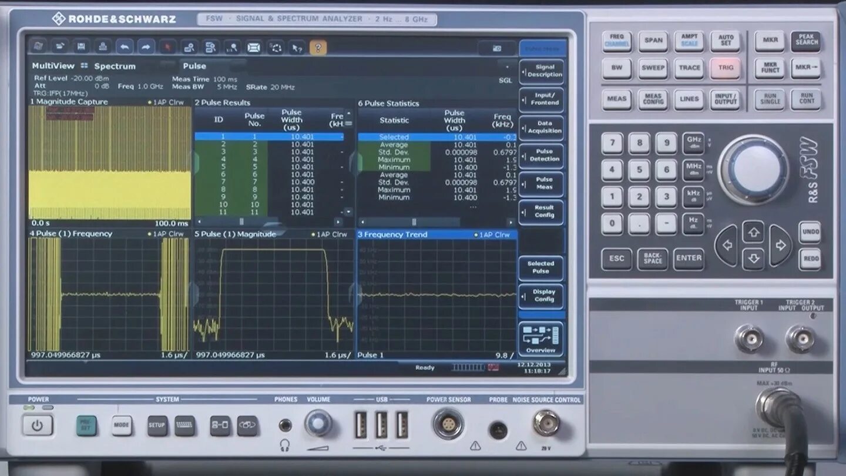This screenshot has height=476, width=846.
Task: Open the Overview softkey with block diagram
Action: tap(540, 338)
